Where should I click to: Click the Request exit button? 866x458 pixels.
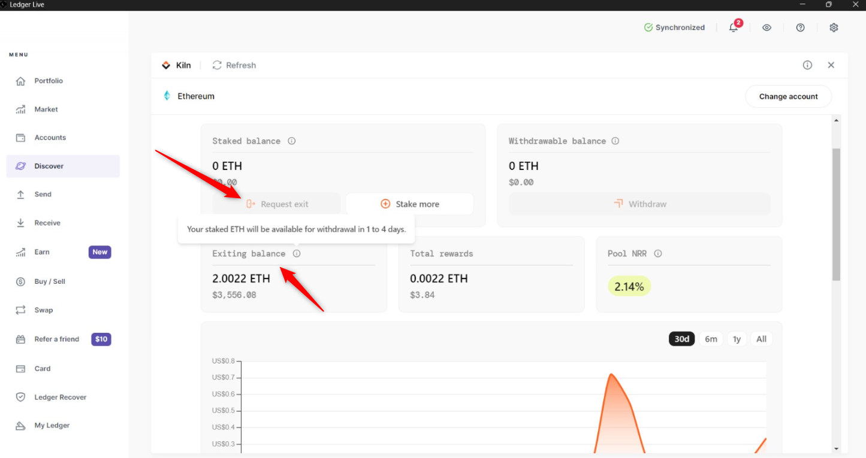276,204
